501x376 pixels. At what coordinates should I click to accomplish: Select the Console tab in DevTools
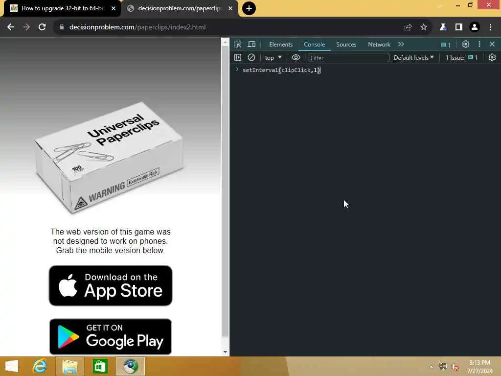(x=315, y=45)
